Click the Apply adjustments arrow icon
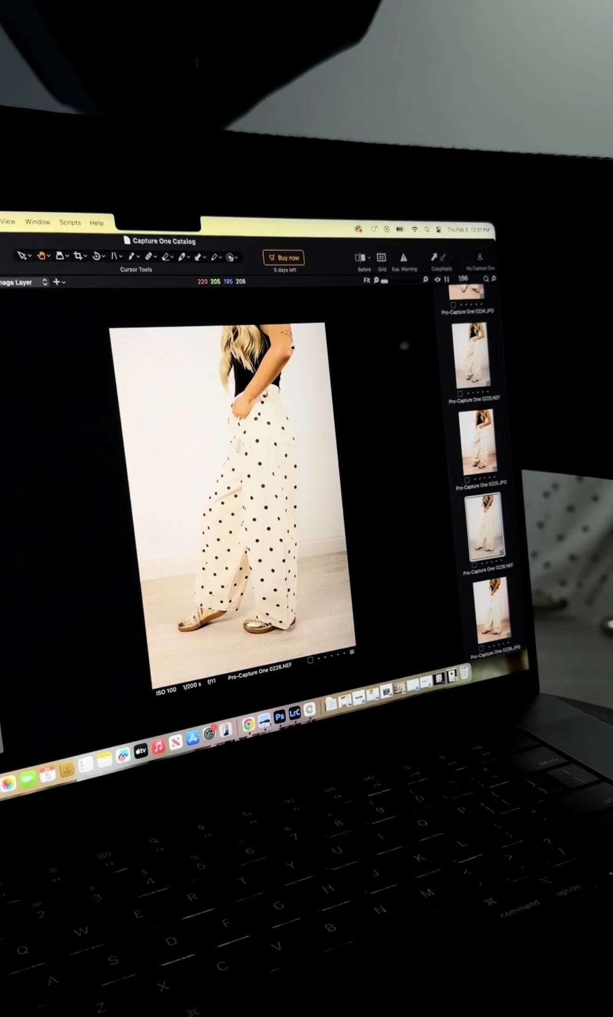Viewport: 613px width, 1017px height. tap(443, 257)
